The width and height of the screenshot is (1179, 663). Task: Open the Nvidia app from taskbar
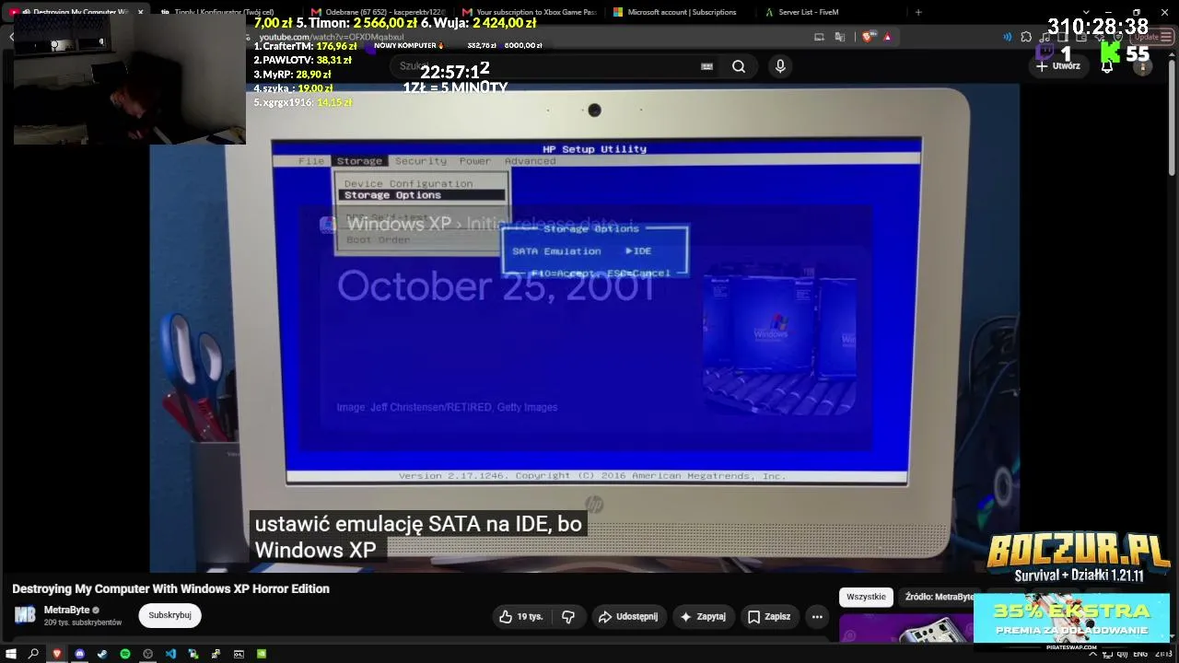[x=262, y=654]
